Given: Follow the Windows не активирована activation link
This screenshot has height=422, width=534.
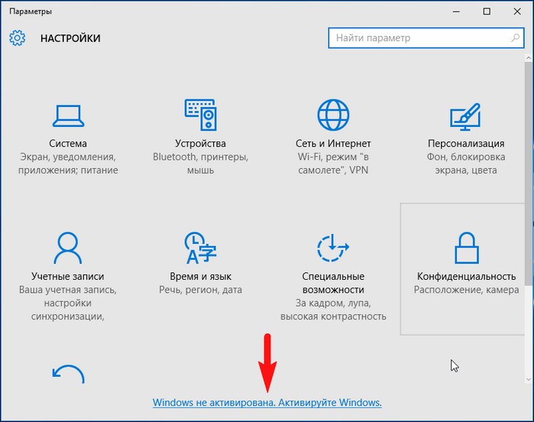Looking at the screenshot, I should pyautogui.click(x=267, y=403).
